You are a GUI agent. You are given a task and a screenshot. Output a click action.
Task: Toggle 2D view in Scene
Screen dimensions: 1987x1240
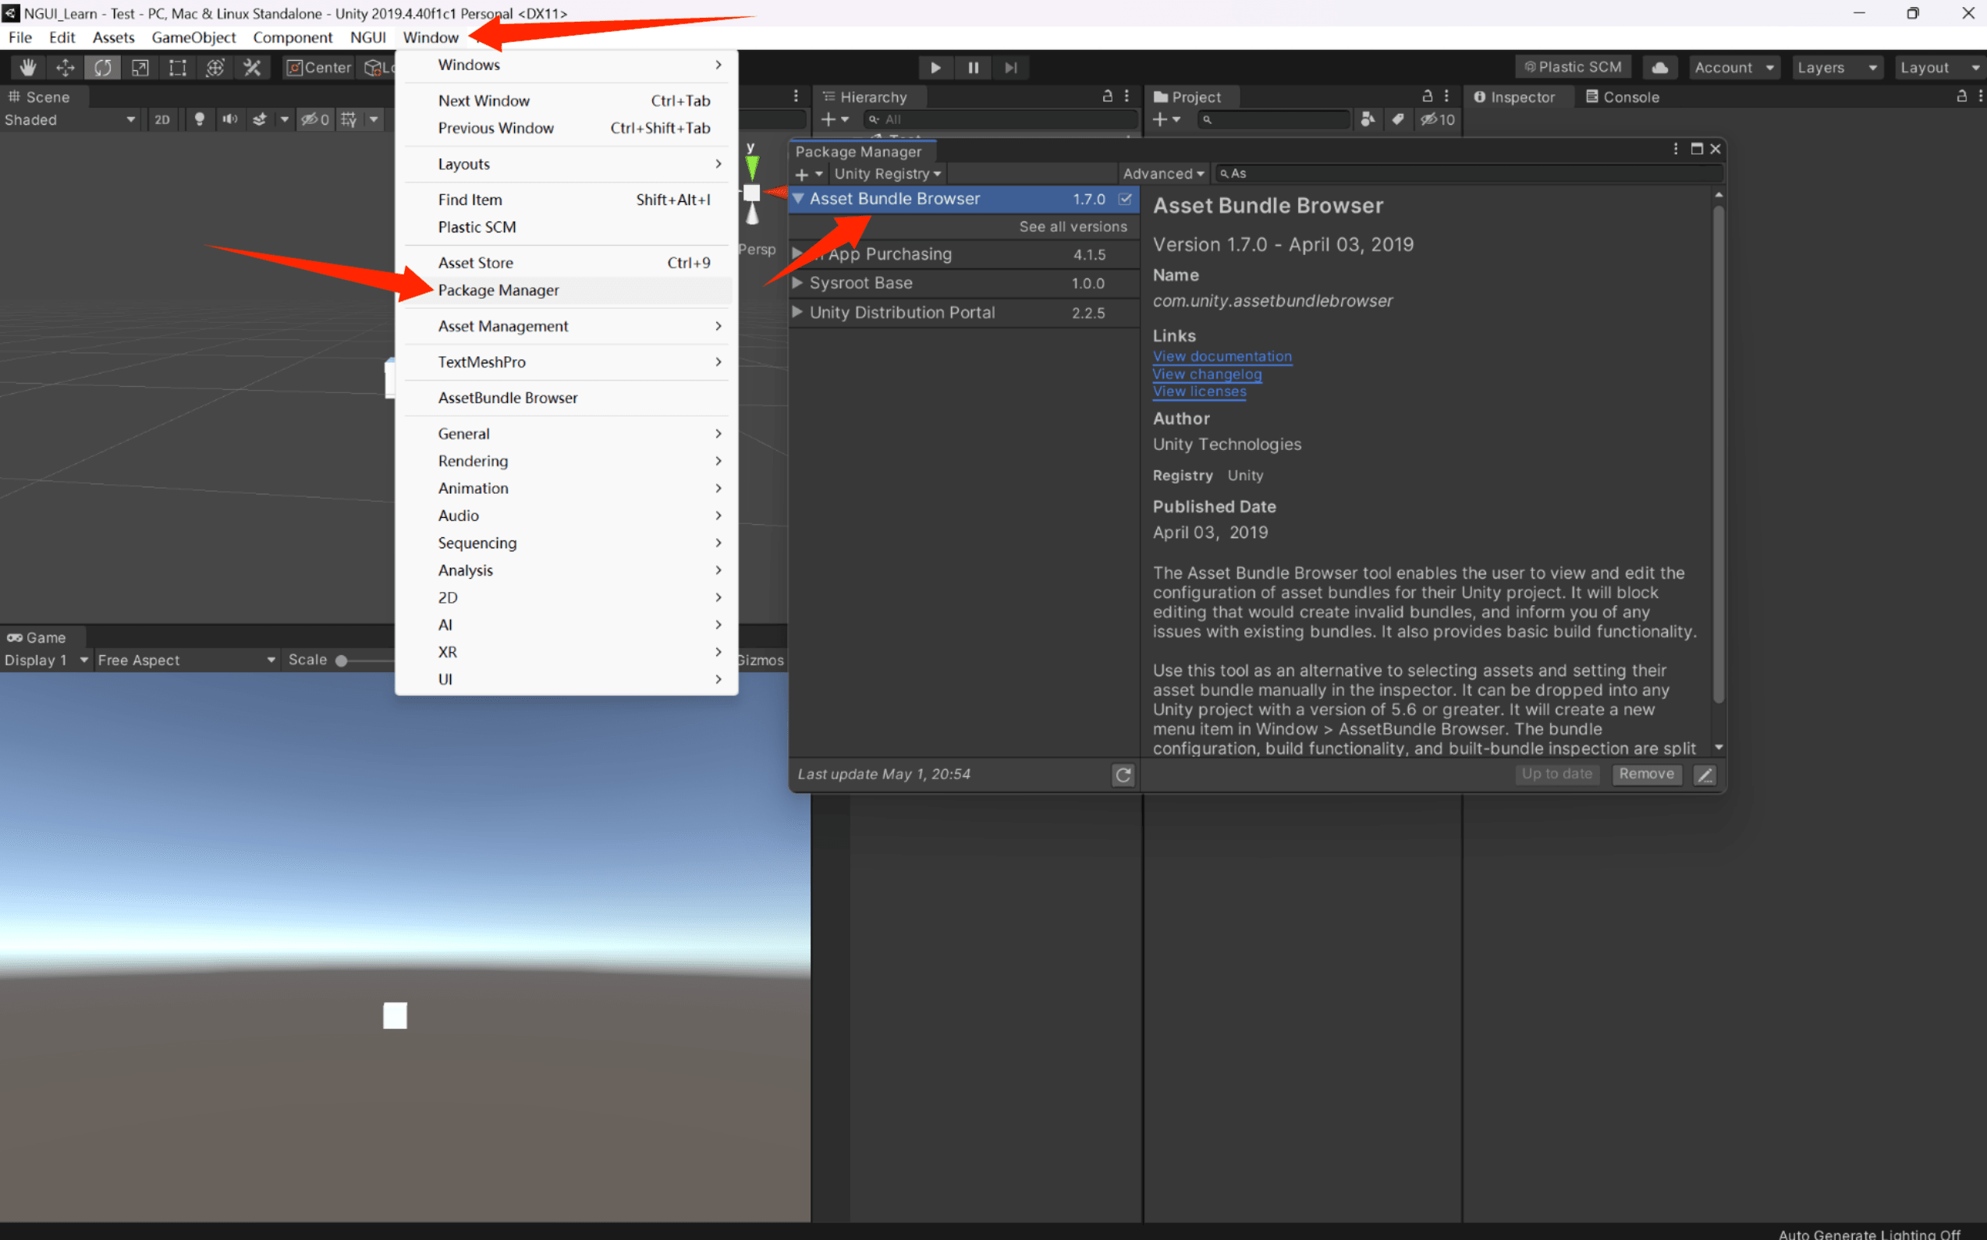162,120
